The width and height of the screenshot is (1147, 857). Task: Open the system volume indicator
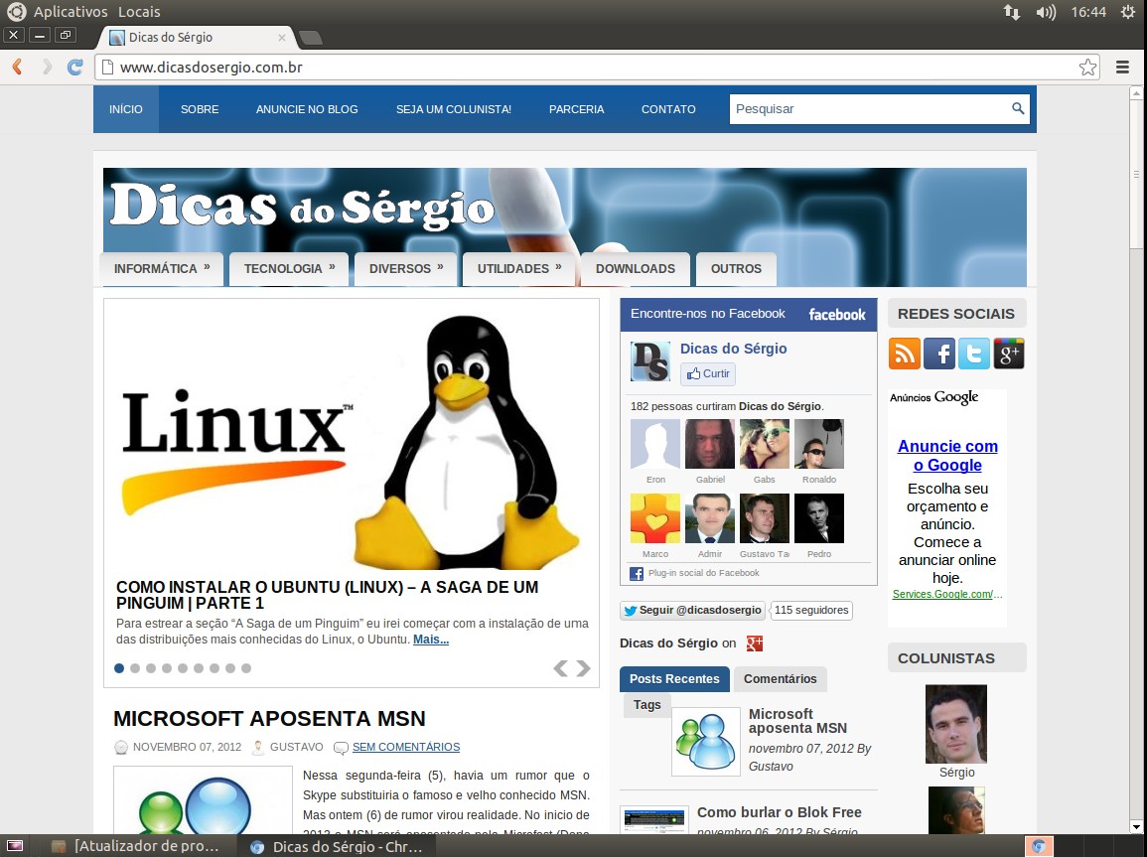(x=1045, y=12)
